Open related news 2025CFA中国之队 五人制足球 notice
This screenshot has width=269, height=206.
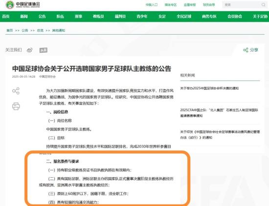click(x=219, y=113)
